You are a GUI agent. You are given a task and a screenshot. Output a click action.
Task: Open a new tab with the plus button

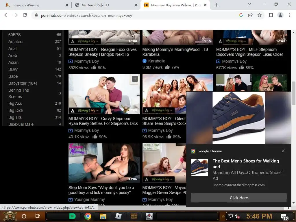pos(216,5)
